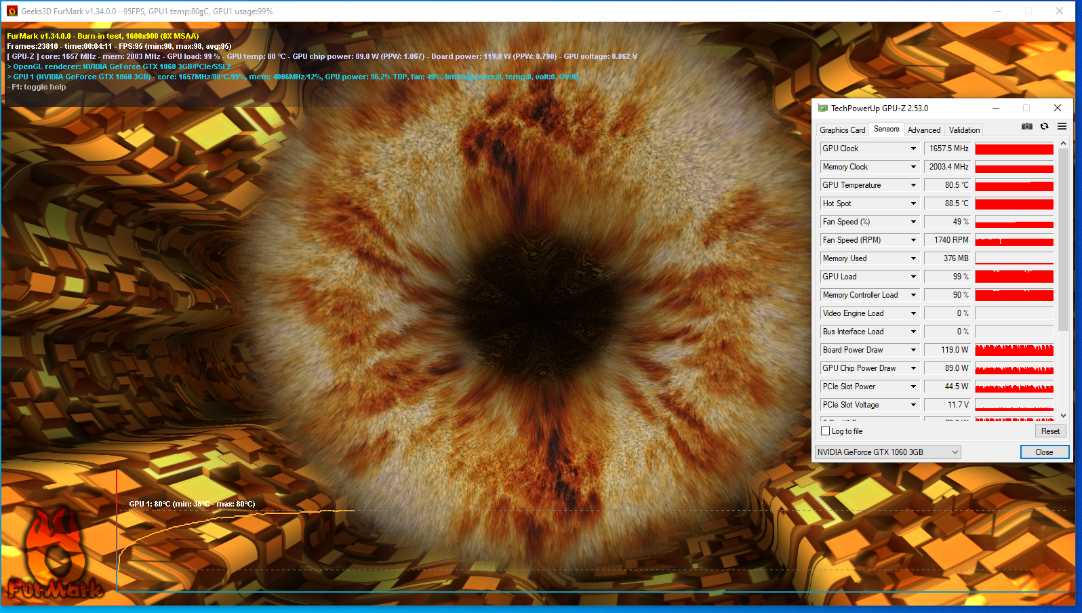Open the NVIDIA GeForce GTX 1060 3GB selector
Screen dimensions: 1082x613
[x=887, y=452]
